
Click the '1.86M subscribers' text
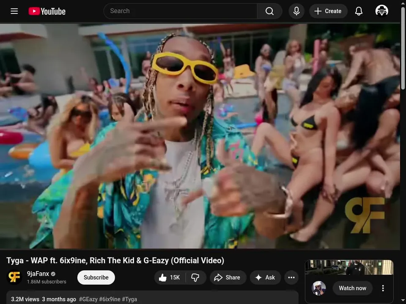click(x=47, y=282)
